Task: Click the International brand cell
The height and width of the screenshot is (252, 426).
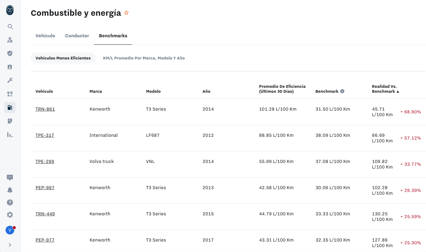Action: (x=103, y=135)
